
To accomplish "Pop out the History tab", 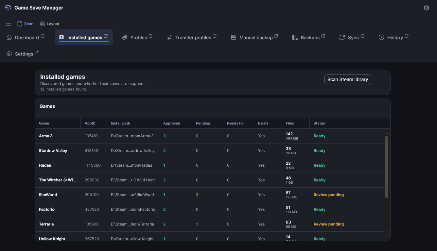I will (x=407, y=36).
